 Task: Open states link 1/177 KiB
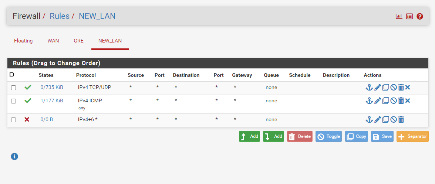(x=52, y=100)
